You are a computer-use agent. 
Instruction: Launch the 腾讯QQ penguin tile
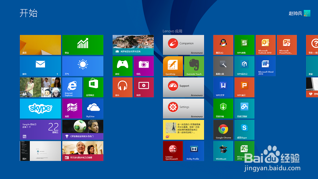[x=223, y=45]
